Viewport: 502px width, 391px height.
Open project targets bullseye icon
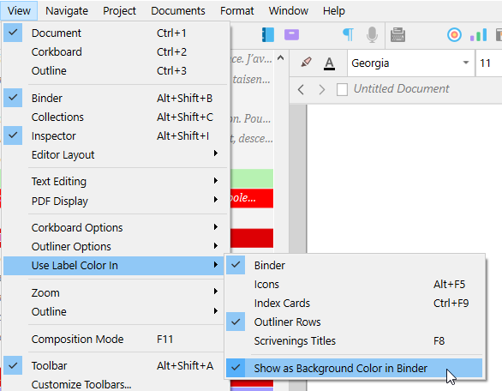(454, 34)
